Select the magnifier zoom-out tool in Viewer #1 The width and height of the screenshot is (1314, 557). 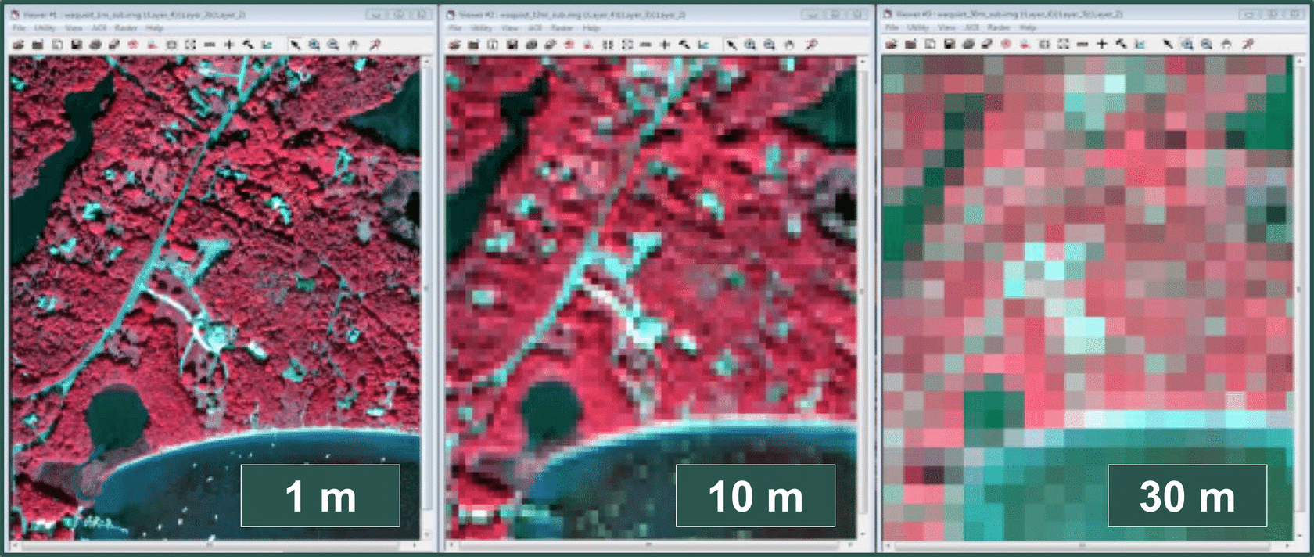[x=333, y=45]
